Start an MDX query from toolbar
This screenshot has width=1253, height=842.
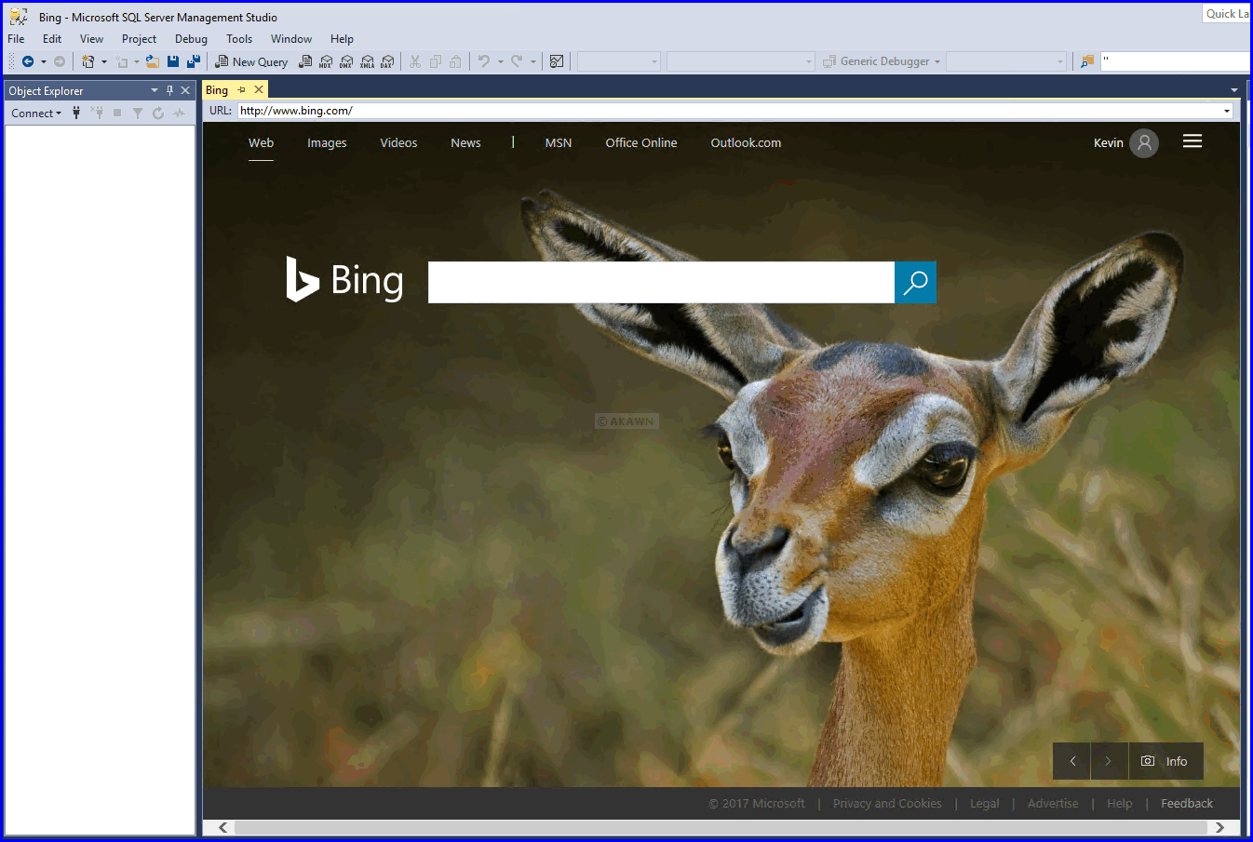pos(326,61)
